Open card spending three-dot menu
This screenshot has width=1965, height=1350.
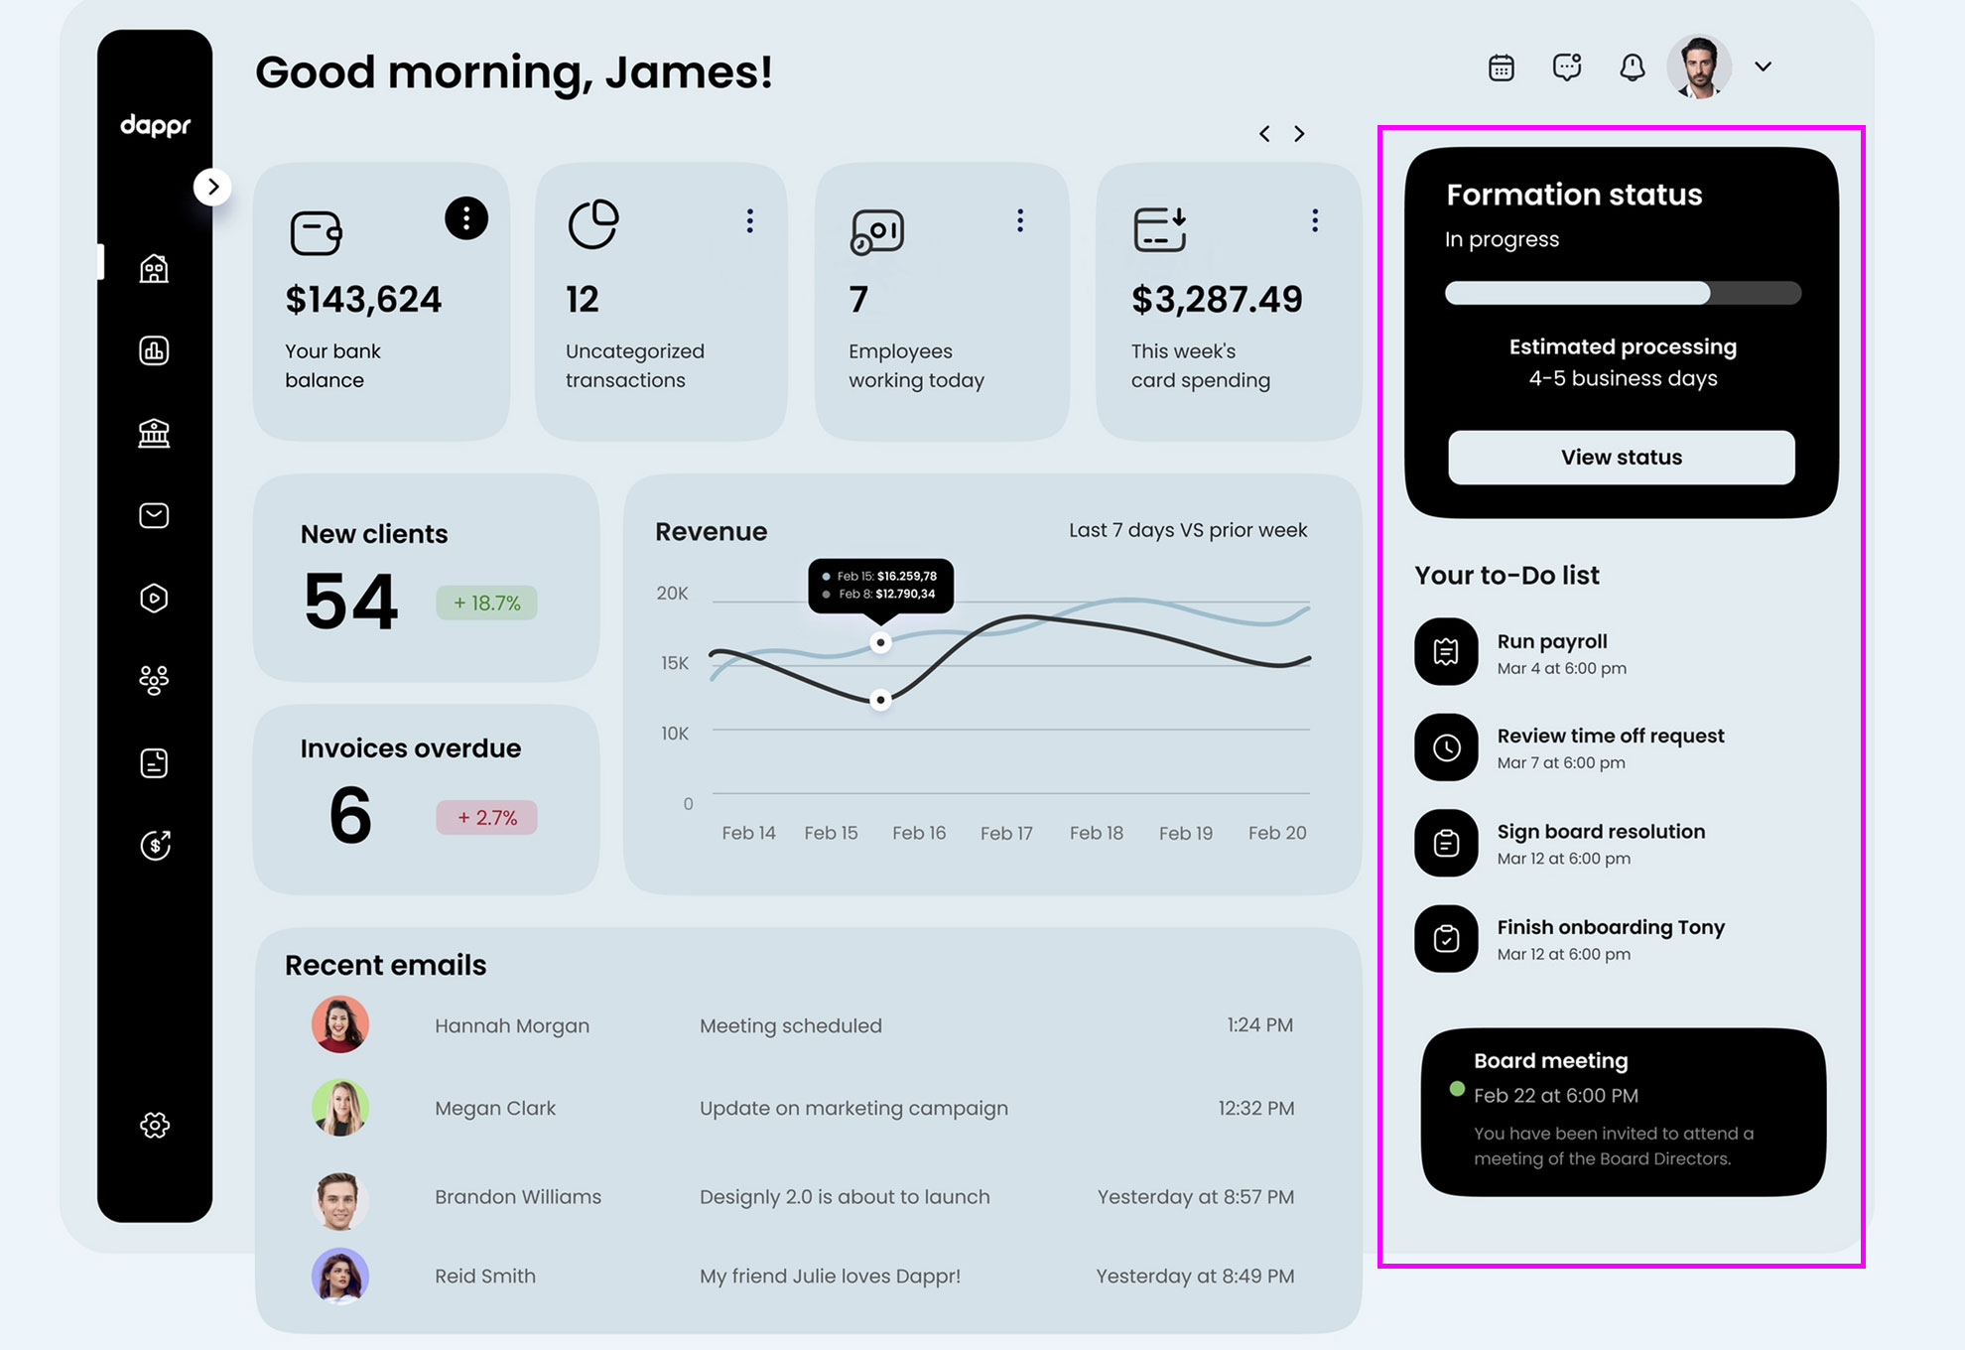(1314, 220)
